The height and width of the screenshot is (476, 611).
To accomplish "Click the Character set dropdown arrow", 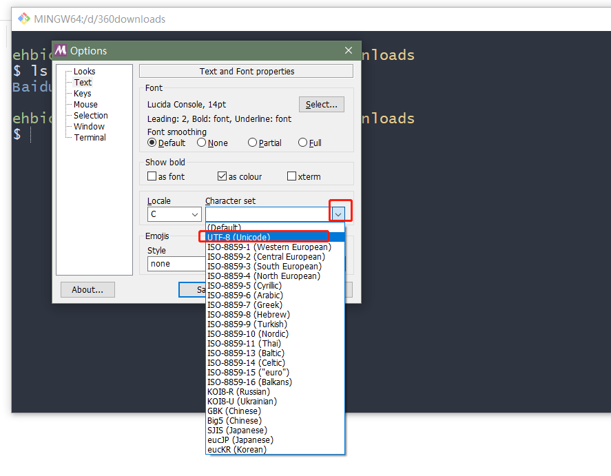I will coord(338,214).
